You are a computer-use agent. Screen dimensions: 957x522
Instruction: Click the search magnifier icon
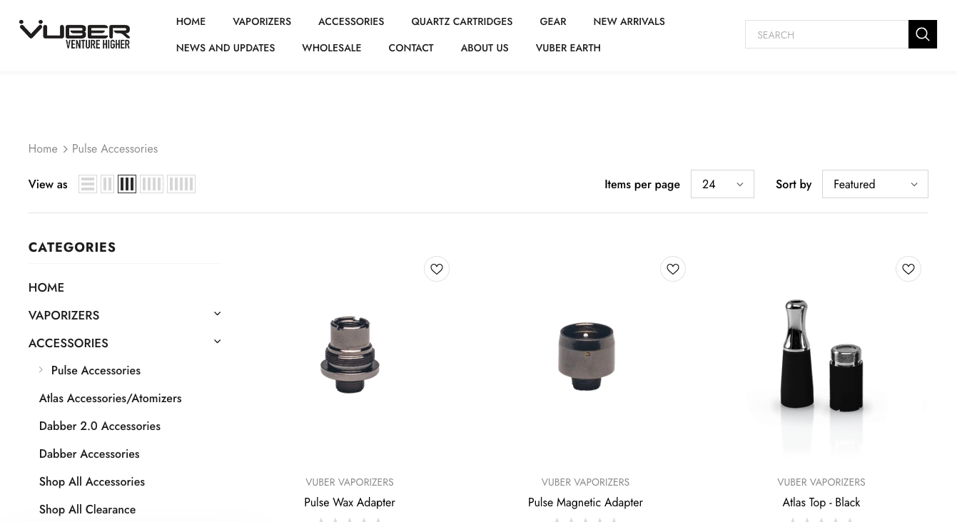coord(922,34)
